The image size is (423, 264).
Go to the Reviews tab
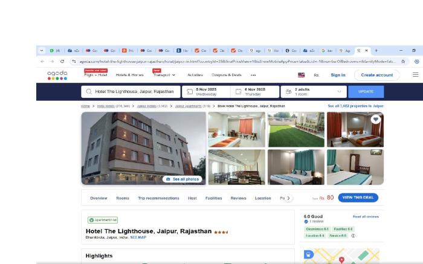click(x=238, y=198)
